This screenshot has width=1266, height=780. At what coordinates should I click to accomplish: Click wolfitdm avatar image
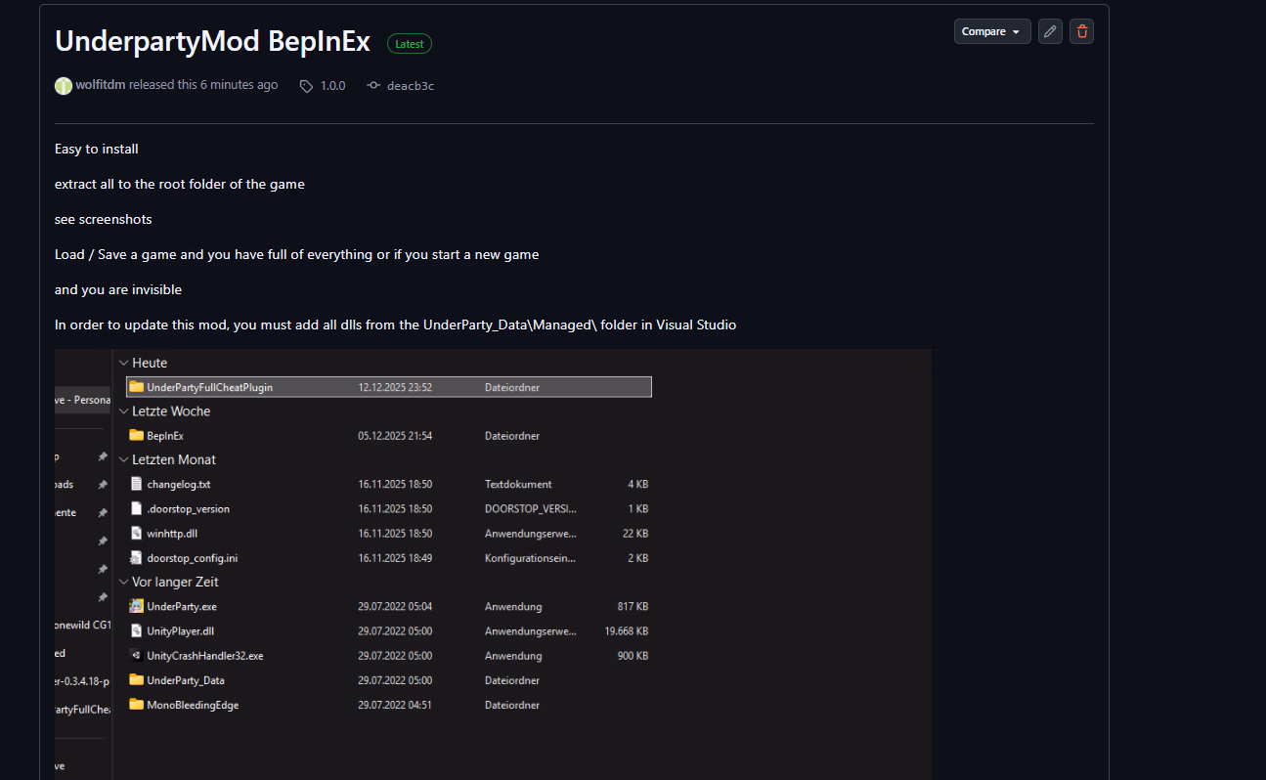pyautogui.click(x=64, y=86)
